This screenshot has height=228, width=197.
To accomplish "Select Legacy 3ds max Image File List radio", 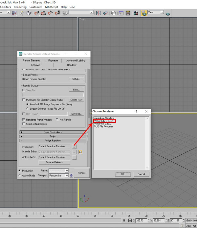I will [27, 109].
